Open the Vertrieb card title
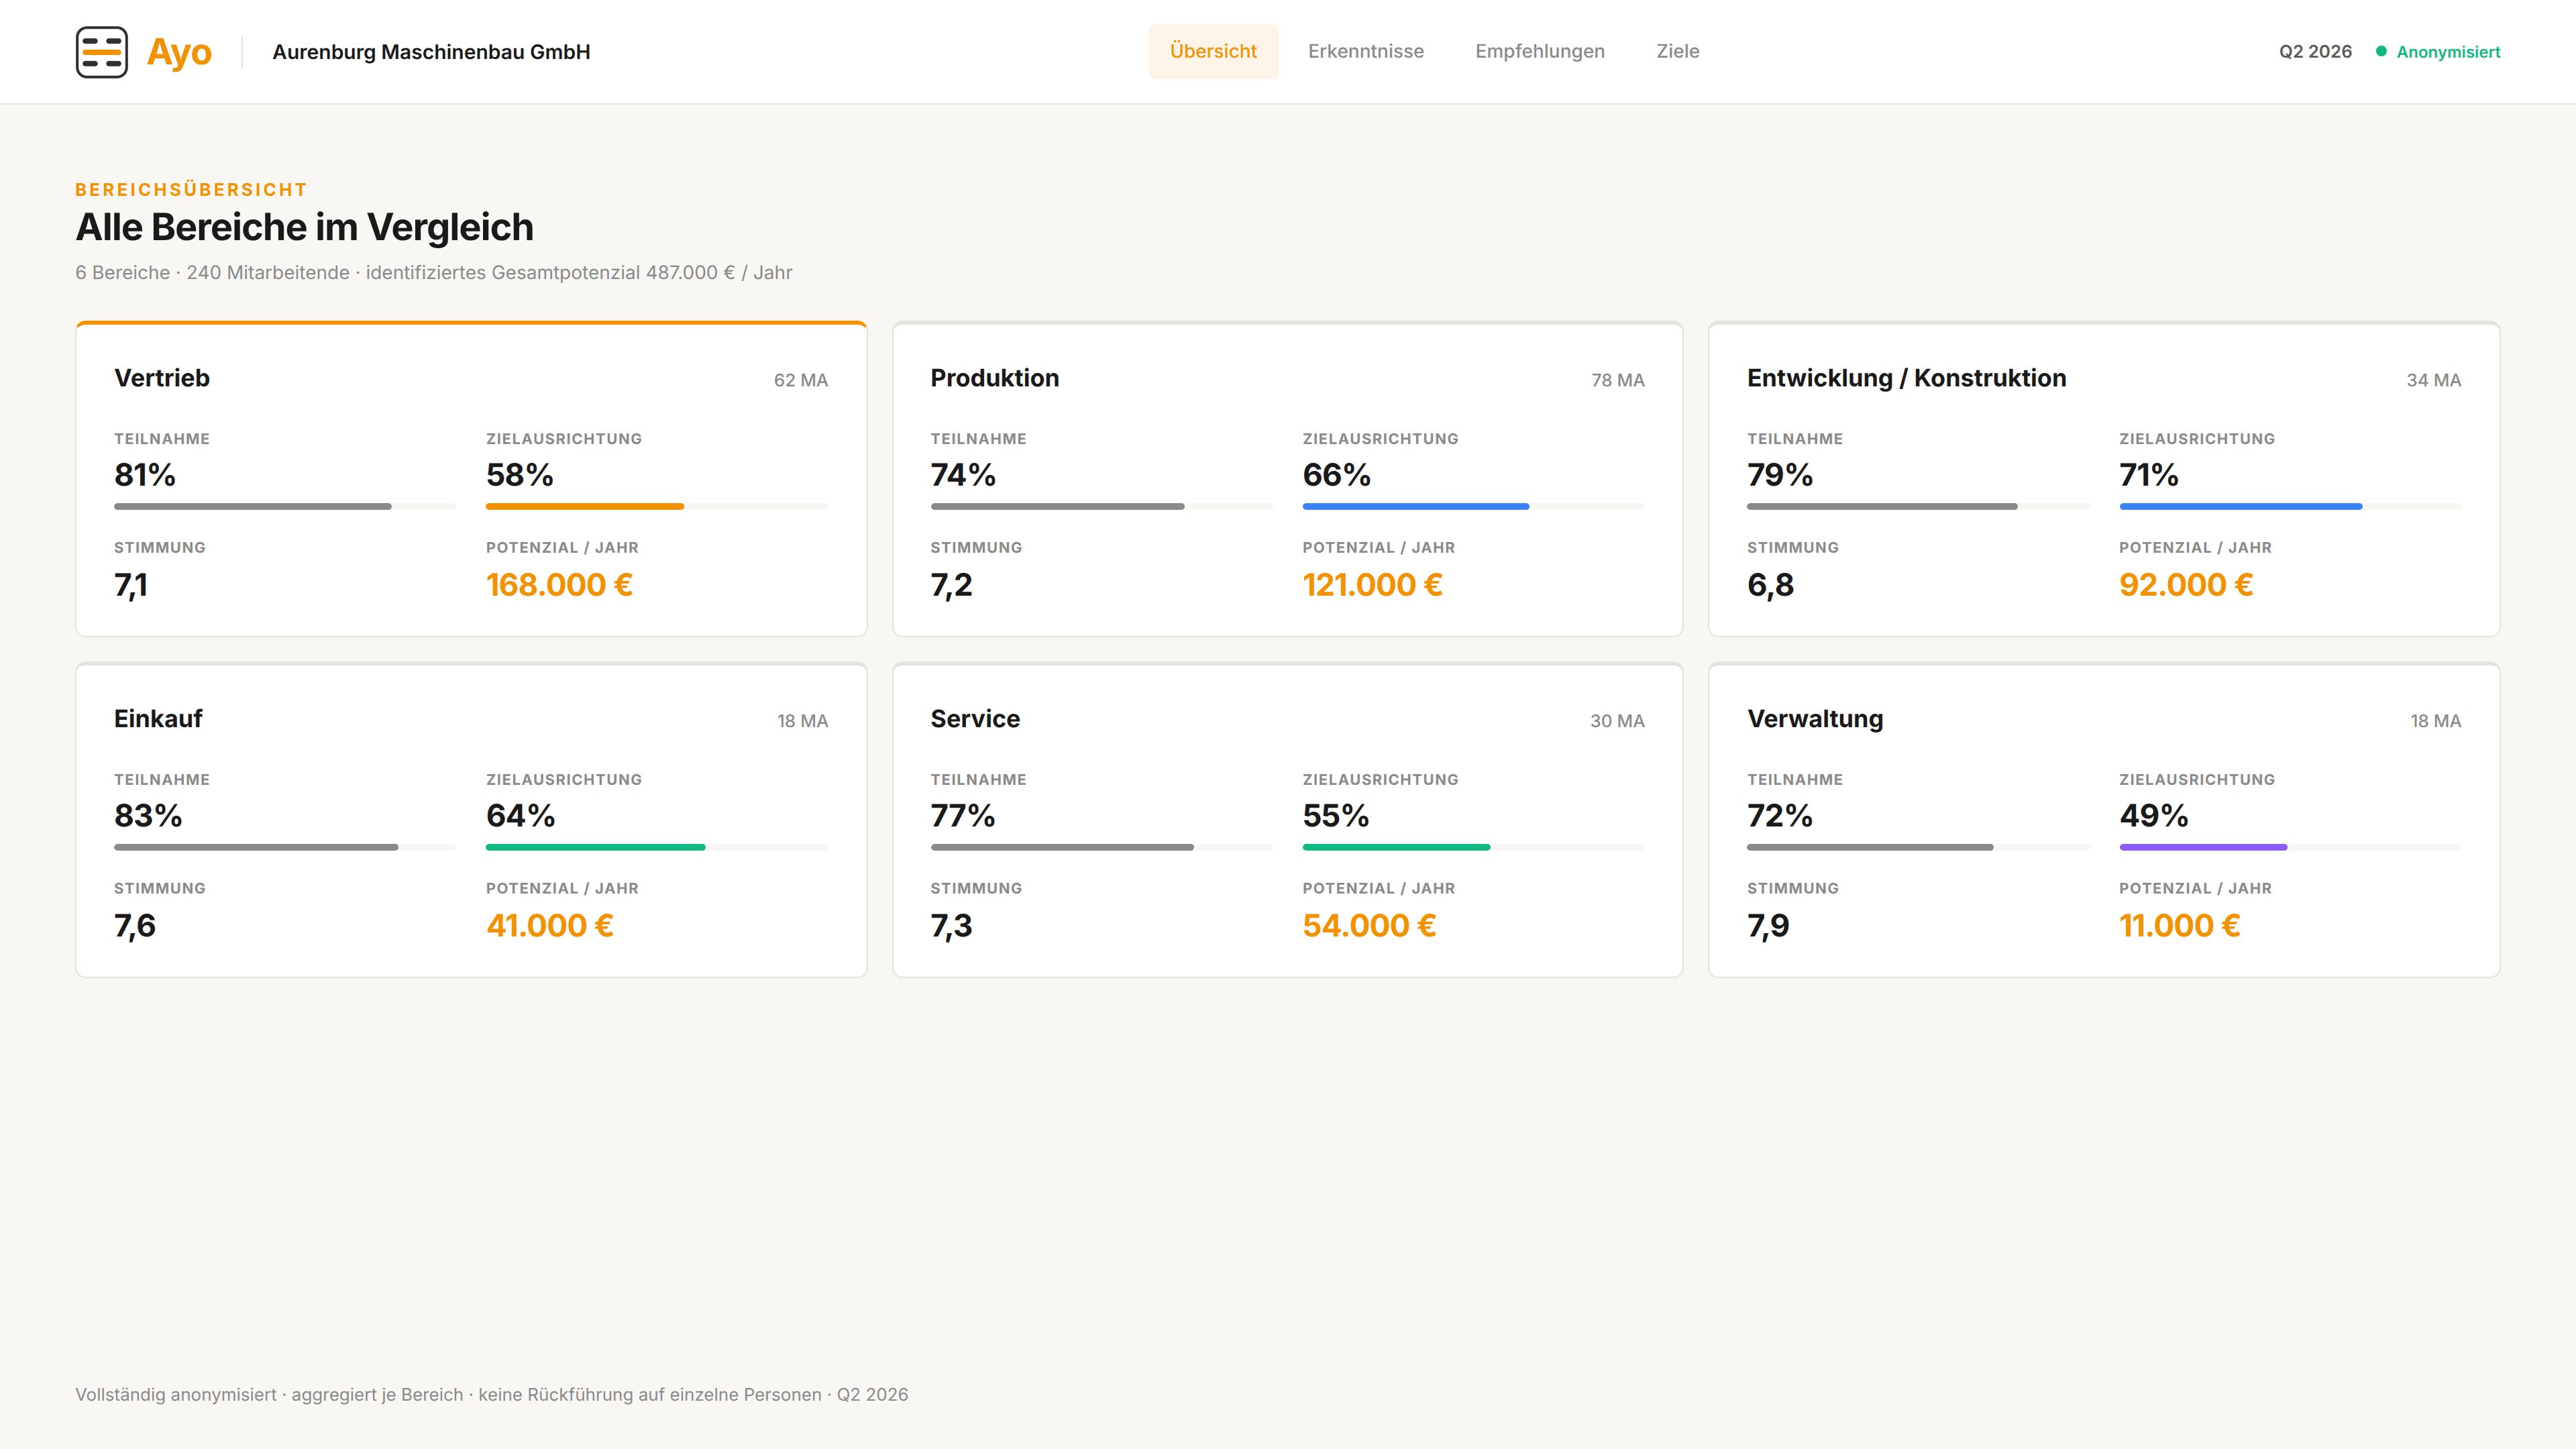Viewport: 2576px width, 1449px height. [162, 378]
